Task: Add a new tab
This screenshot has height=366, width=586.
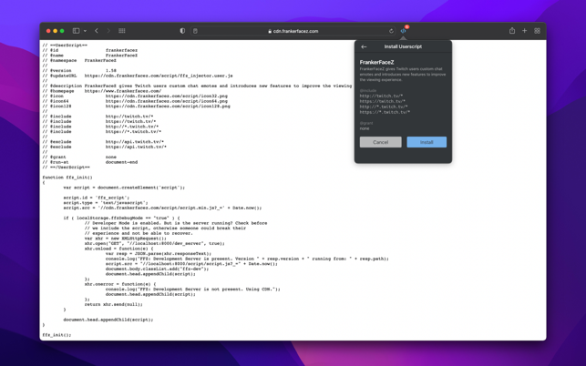Action: coord(524,31)
